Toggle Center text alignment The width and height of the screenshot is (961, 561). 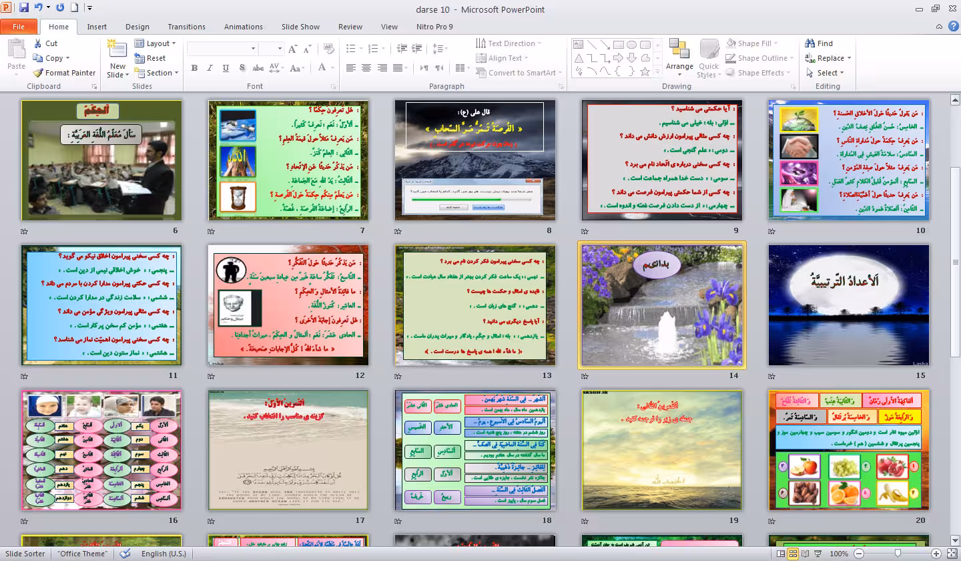(366, 68)
